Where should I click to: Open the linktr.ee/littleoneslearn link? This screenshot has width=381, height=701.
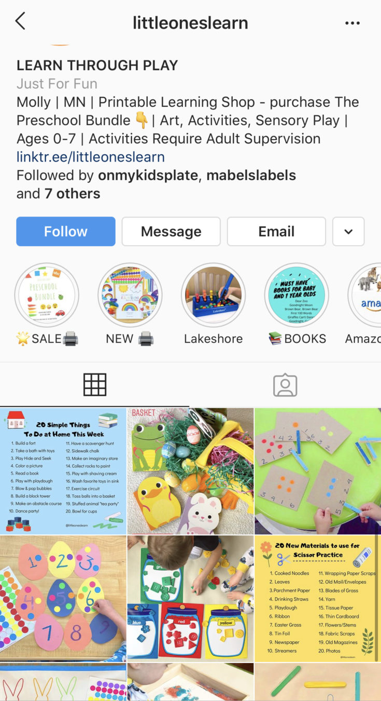(x=91, y=157)
